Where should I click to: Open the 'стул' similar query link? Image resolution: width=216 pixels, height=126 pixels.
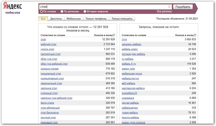tap(124, 39)
